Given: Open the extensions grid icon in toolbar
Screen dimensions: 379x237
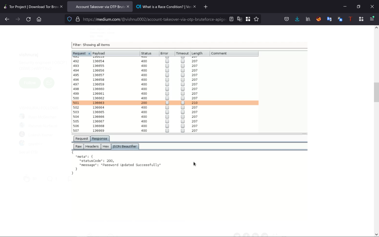Looking at the screenshot, I should (361, 19).
